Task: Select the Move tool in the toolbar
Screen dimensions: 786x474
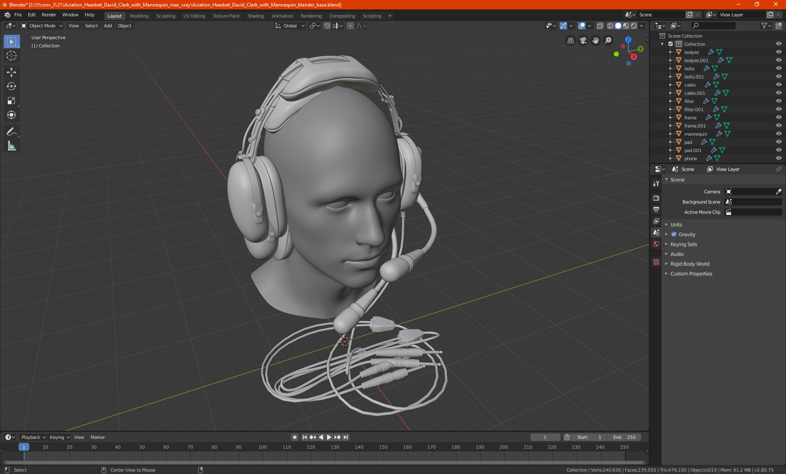Action: tap(11, 72)
